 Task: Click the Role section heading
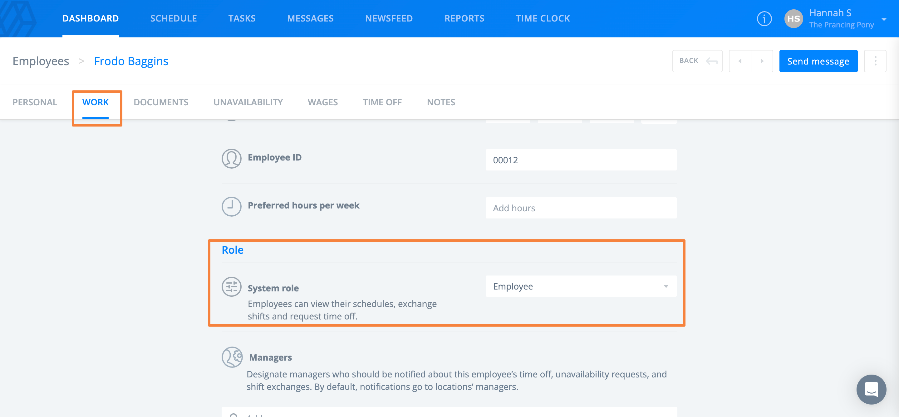pos(233,250)
